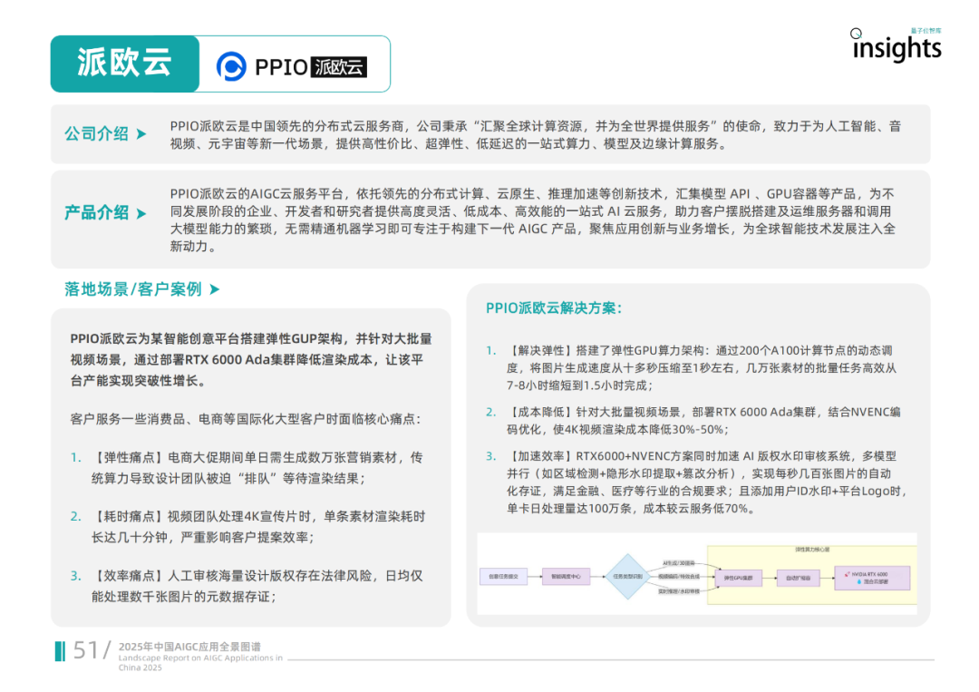979x692 pixels.
Task: Click the elastic GPU architecture flowchart thumbnail
Action: (697, 573)
